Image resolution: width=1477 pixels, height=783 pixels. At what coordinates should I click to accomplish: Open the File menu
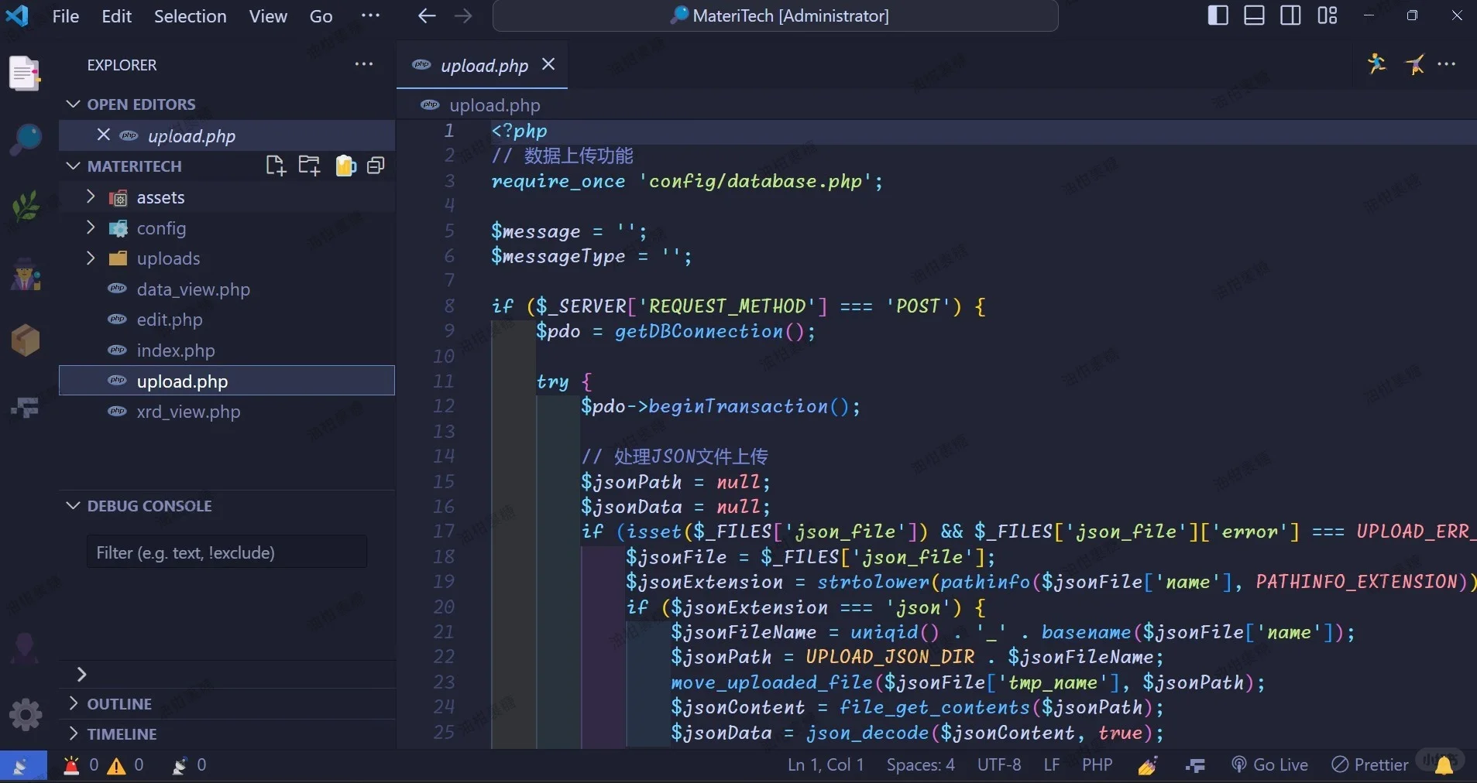66,16
